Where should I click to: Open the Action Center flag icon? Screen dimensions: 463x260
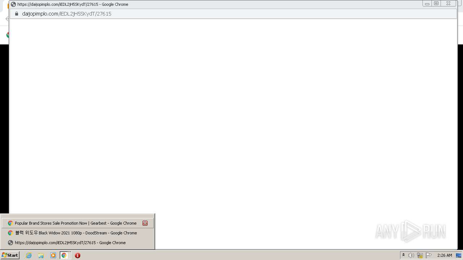tap(429, 255)
